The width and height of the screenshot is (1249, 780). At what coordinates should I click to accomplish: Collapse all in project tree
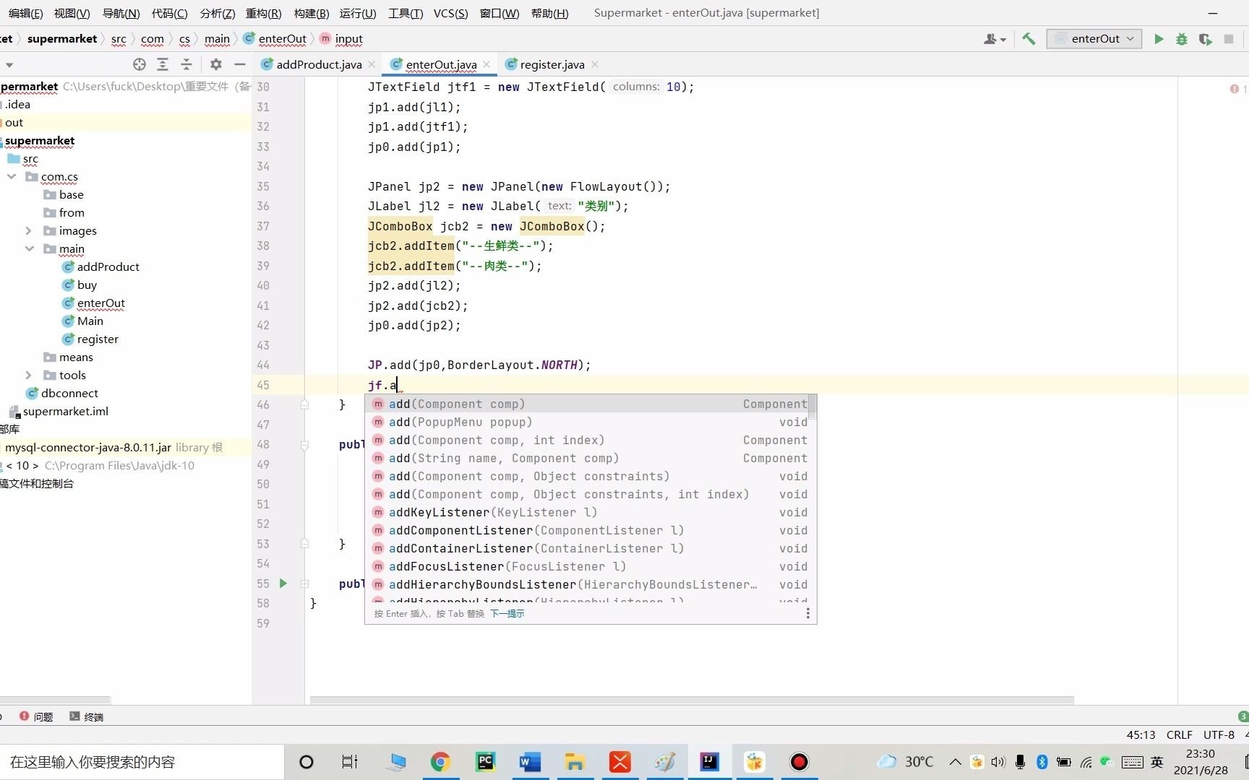click(186, 64)
